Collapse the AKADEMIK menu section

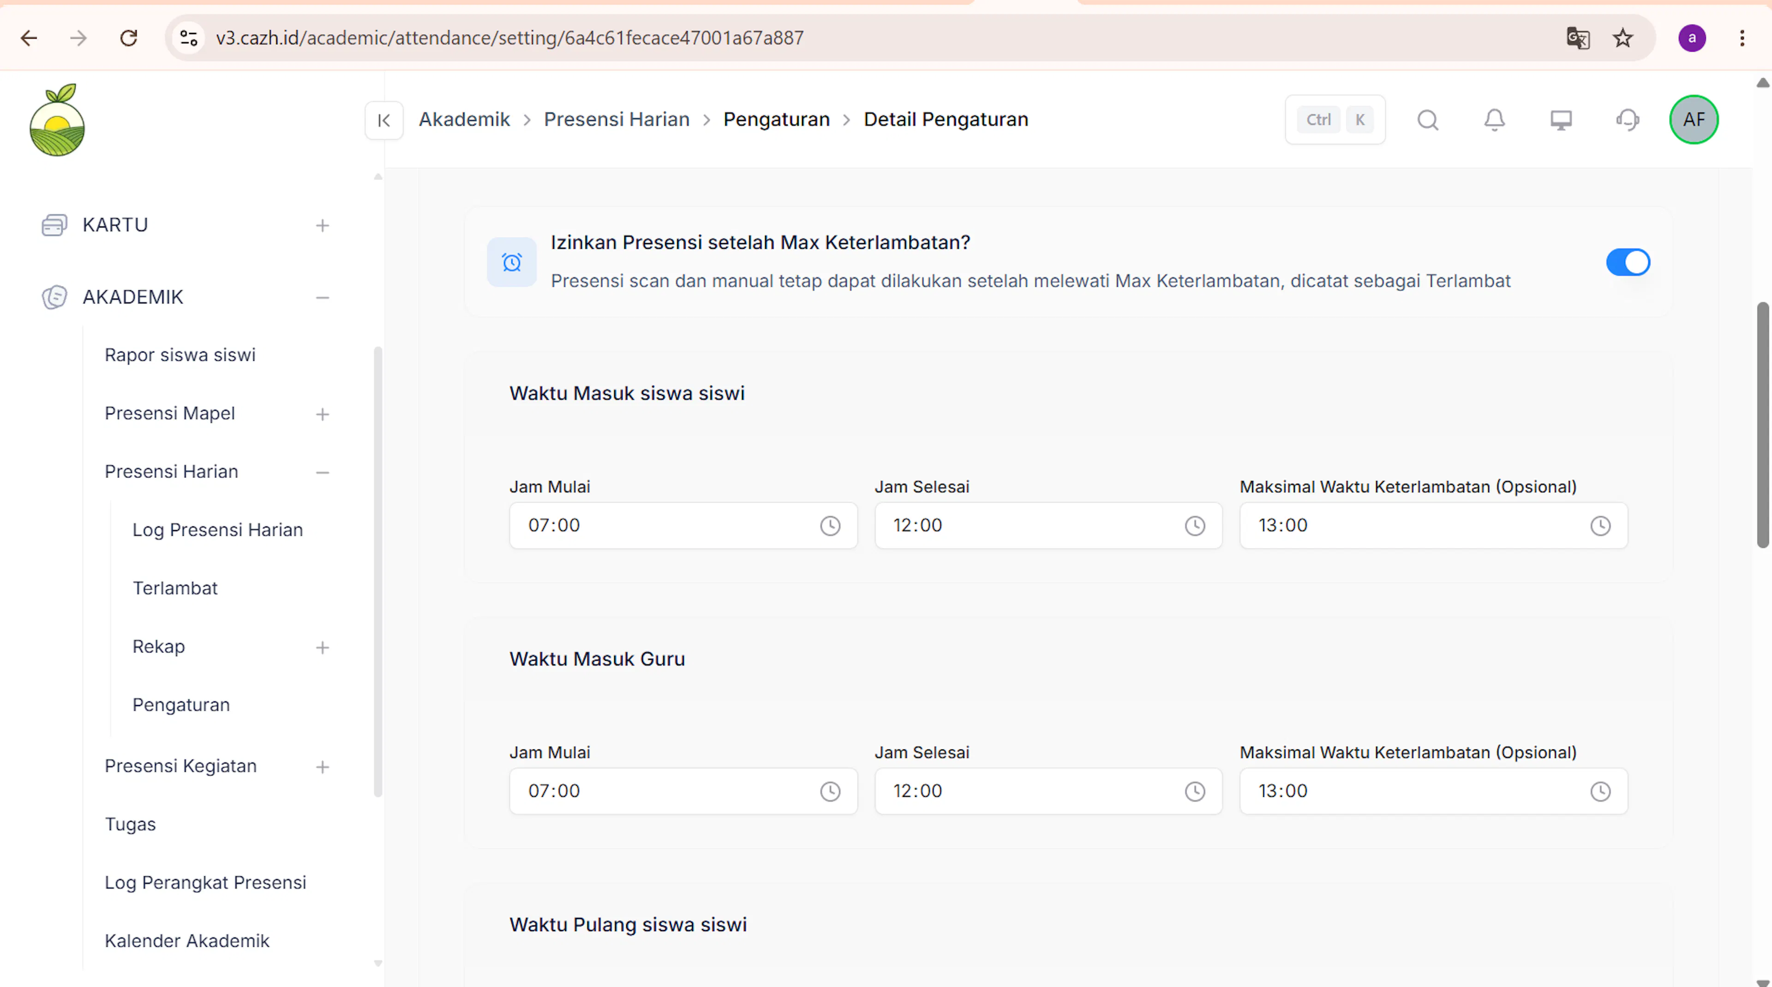click(322, 298)
